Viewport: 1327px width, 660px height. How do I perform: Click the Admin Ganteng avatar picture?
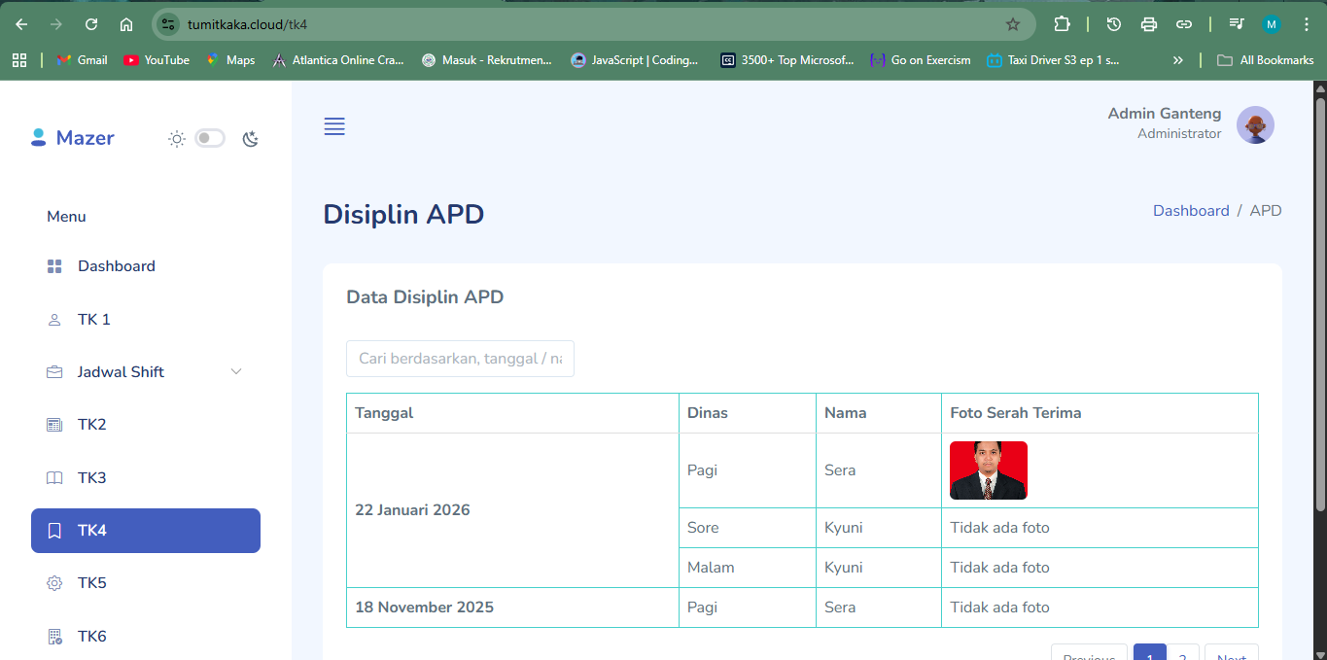click(1255, 125)
